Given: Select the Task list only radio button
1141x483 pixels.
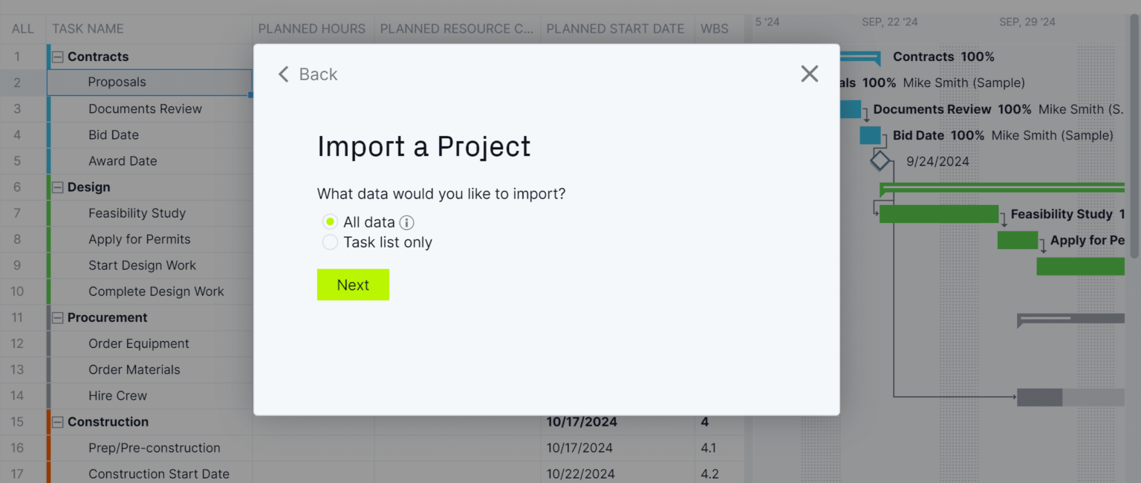Looking at the screenshot, I should click(x=330, y=241).
